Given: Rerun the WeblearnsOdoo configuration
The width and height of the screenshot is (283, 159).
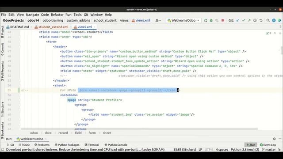Looking at the screenshot, I should tap(205, 21).
